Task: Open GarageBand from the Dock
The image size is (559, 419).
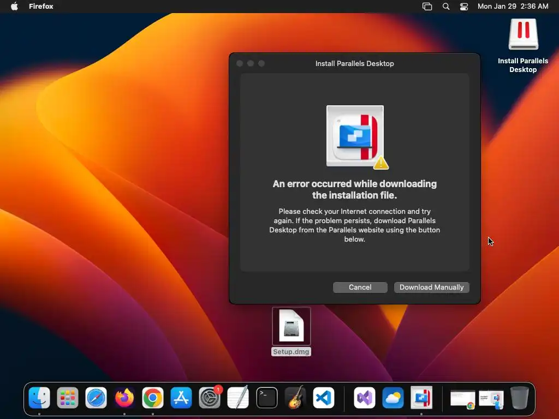Action: click(x=295, y=398)
